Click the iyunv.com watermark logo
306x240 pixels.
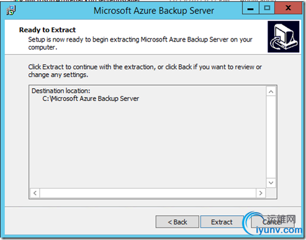click(272, 224)
